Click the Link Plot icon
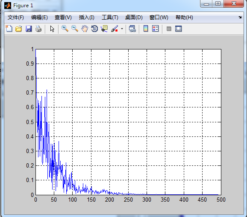The height and width of the screenshot is (217, 247). click(x=132, y=29)
